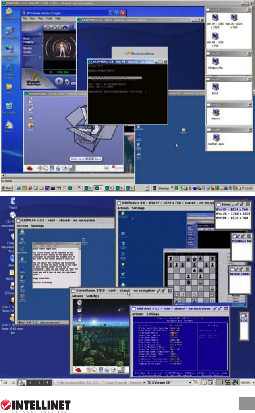Select 'Redhat Linux' entry in small panel

click(240, 274)
